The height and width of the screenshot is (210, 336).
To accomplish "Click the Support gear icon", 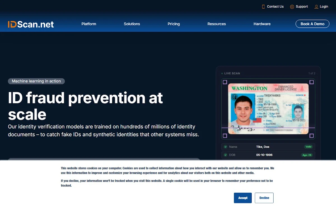I will 292,7.
